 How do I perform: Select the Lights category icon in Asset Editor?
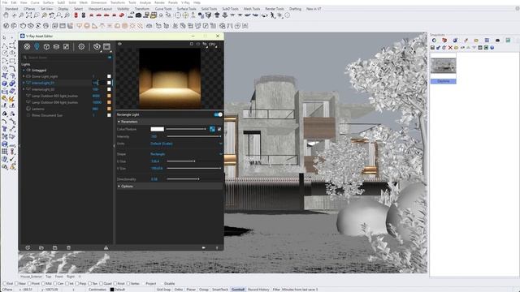[x=37, y=47]
